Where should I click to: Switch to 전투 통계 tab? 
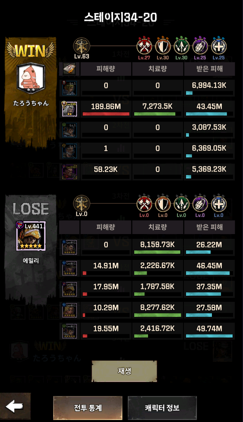tap(88, 408)
